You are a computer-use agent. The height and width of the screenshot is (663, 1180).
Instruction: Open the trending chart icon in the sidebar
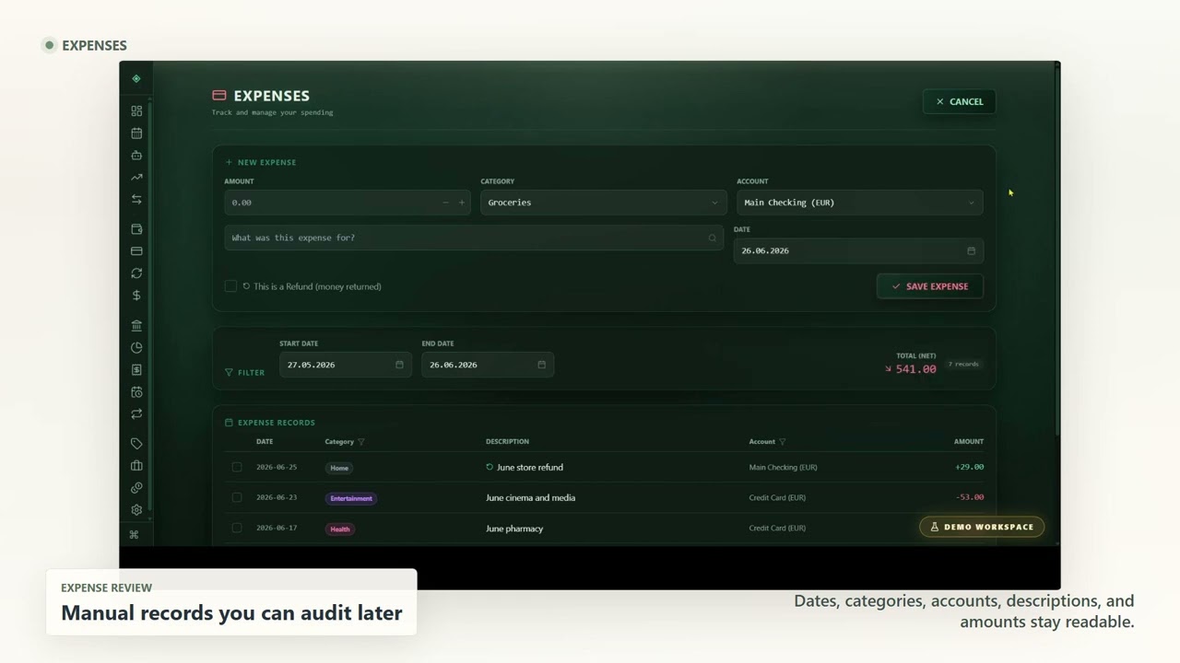coord(136,178)
